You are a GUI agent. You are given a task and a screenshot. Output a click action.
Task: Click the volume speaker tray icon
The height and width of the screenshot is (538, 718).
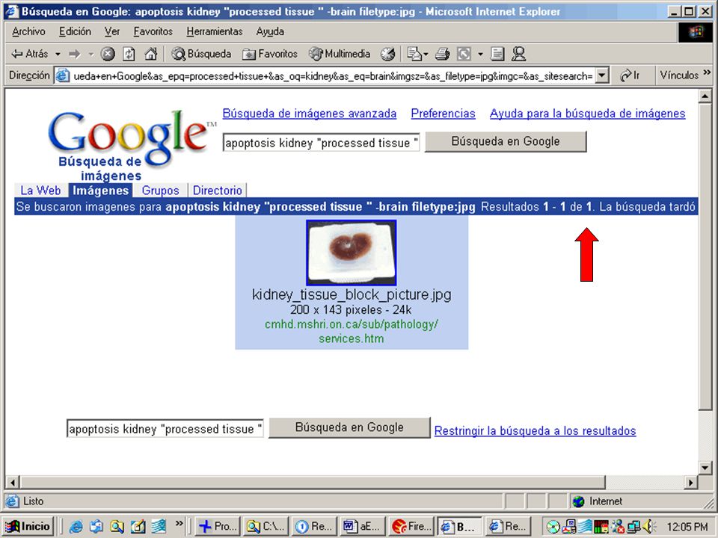point(649,527)
